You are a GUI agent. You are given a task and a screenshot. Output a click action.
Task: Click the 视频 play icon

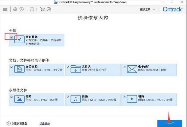(x=132, y=99)
